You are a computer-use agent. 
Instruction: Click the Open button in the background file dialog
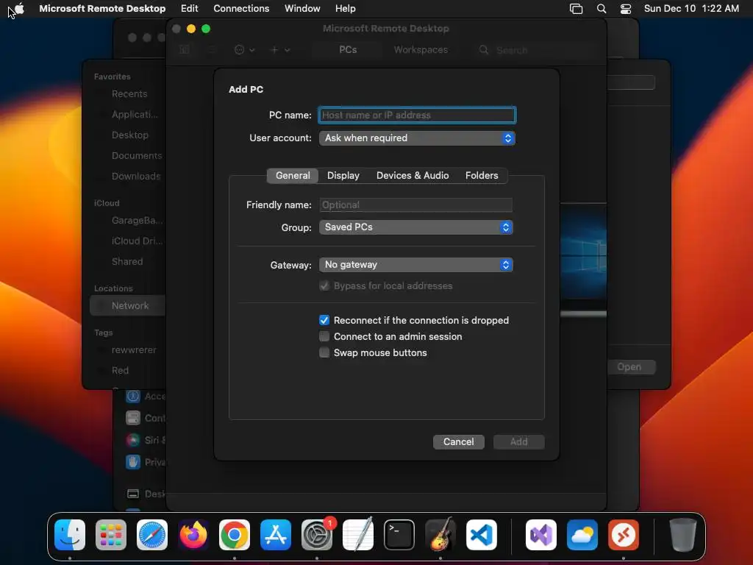[629, 367]
